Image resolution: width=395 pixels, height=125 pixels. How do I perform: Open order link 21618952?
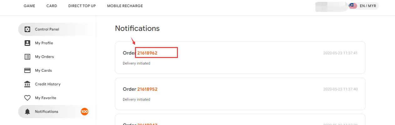click(x=147, y=89)
